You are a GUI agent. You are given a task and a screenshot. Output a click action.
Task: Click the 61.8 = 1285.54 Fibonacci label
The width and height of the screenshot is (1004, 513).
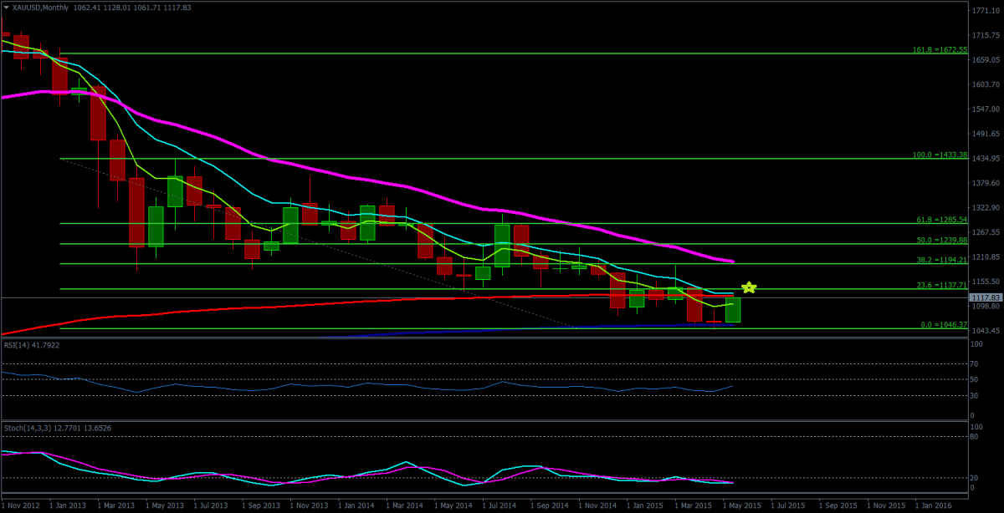coord(942,219)
